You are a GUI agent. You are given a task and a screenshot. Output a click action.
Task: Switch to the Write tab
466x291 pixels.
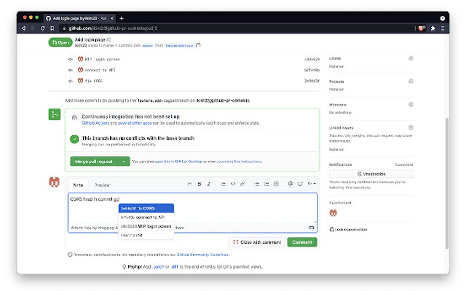(78, 185)
